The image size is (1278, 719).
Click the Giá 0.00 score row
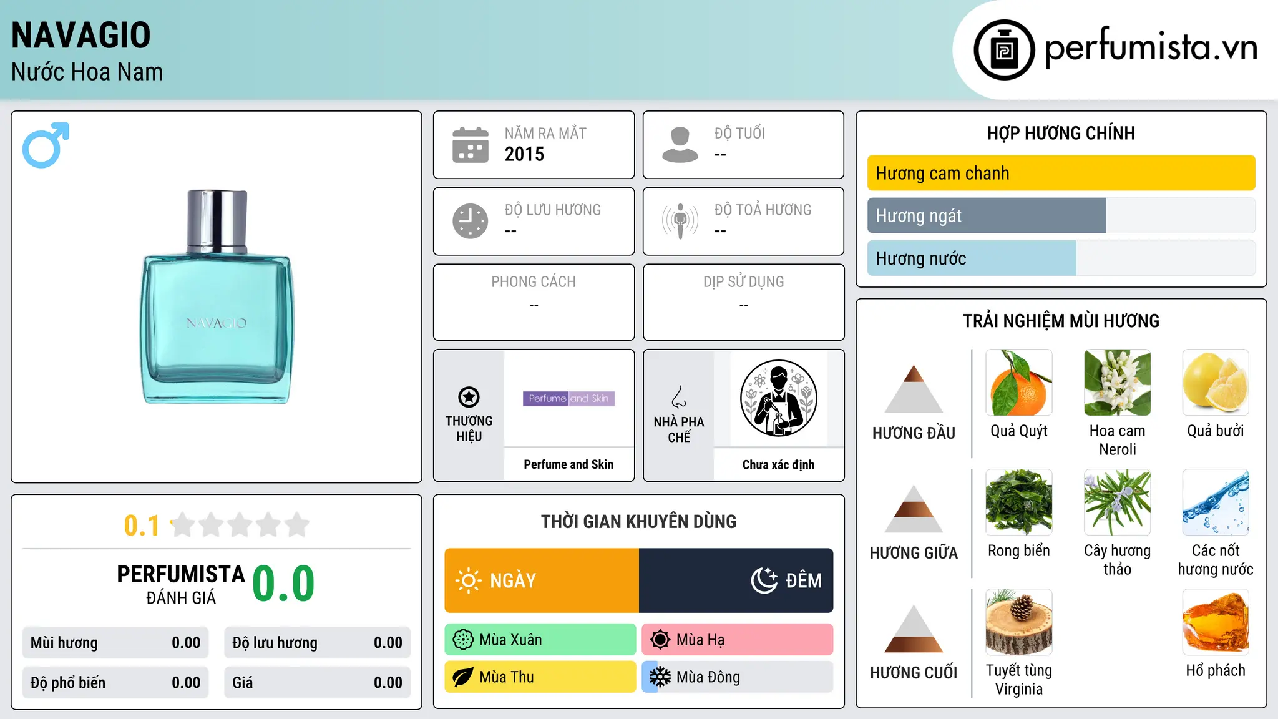tap(317, 683)
